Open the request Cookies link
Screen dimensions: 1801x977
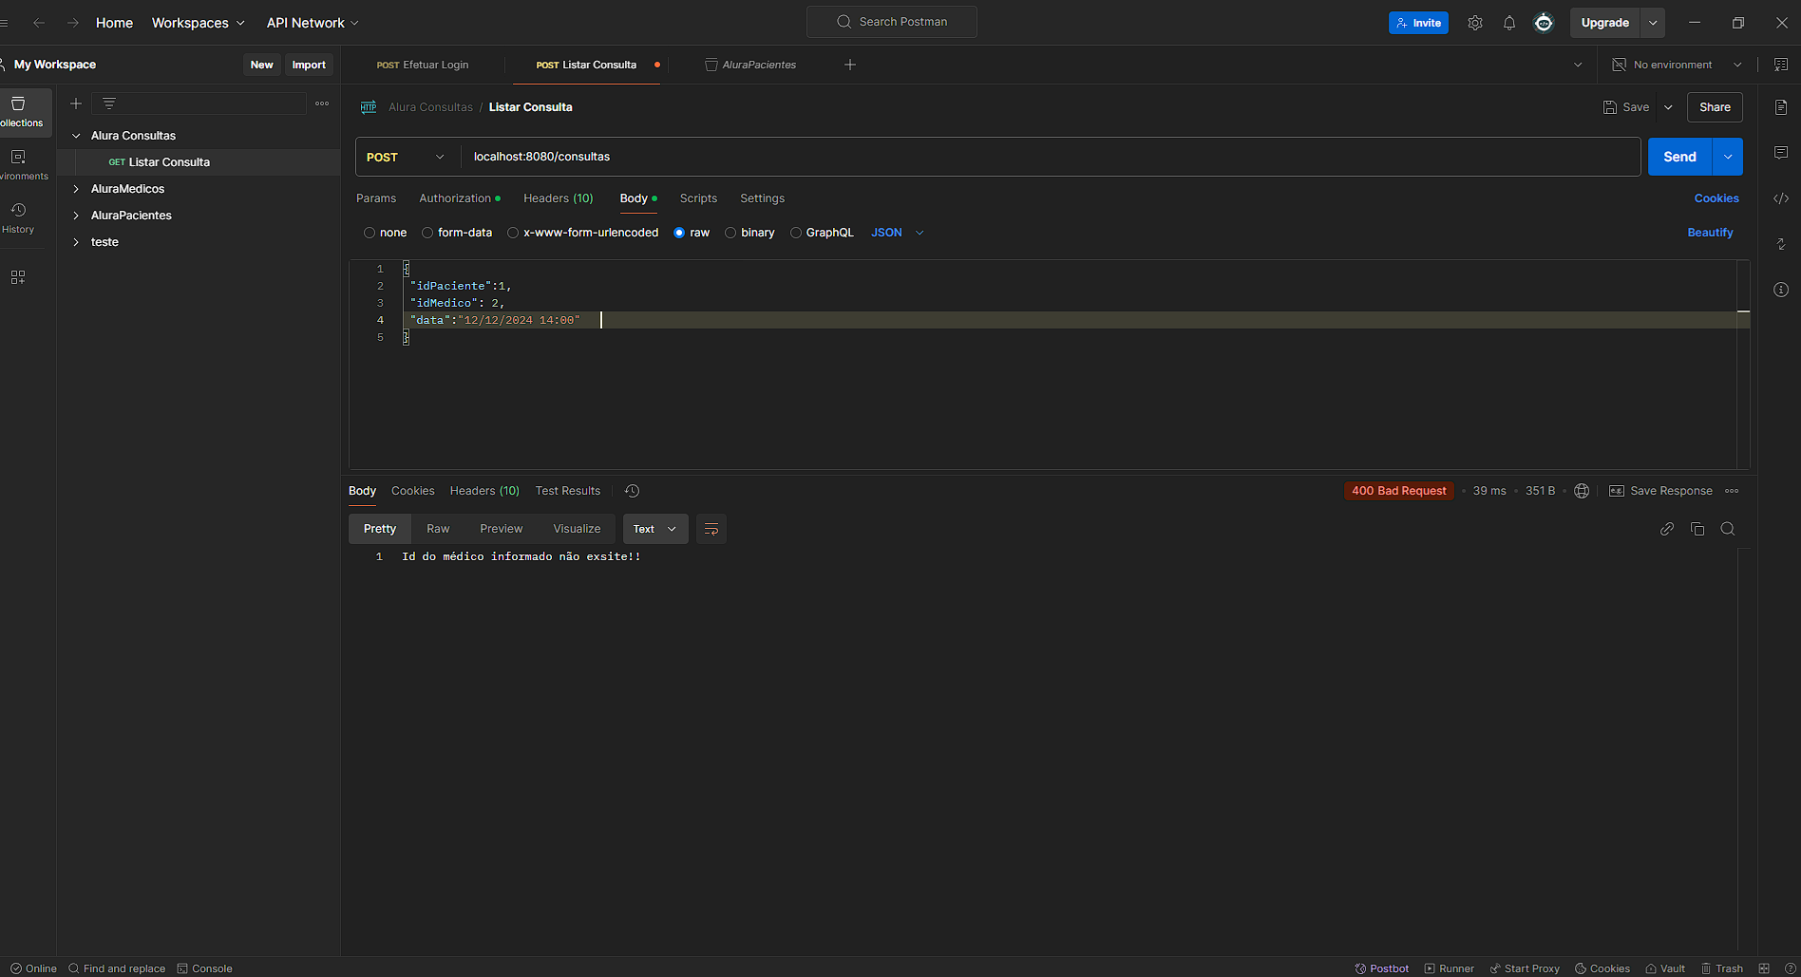point(1716,198)
